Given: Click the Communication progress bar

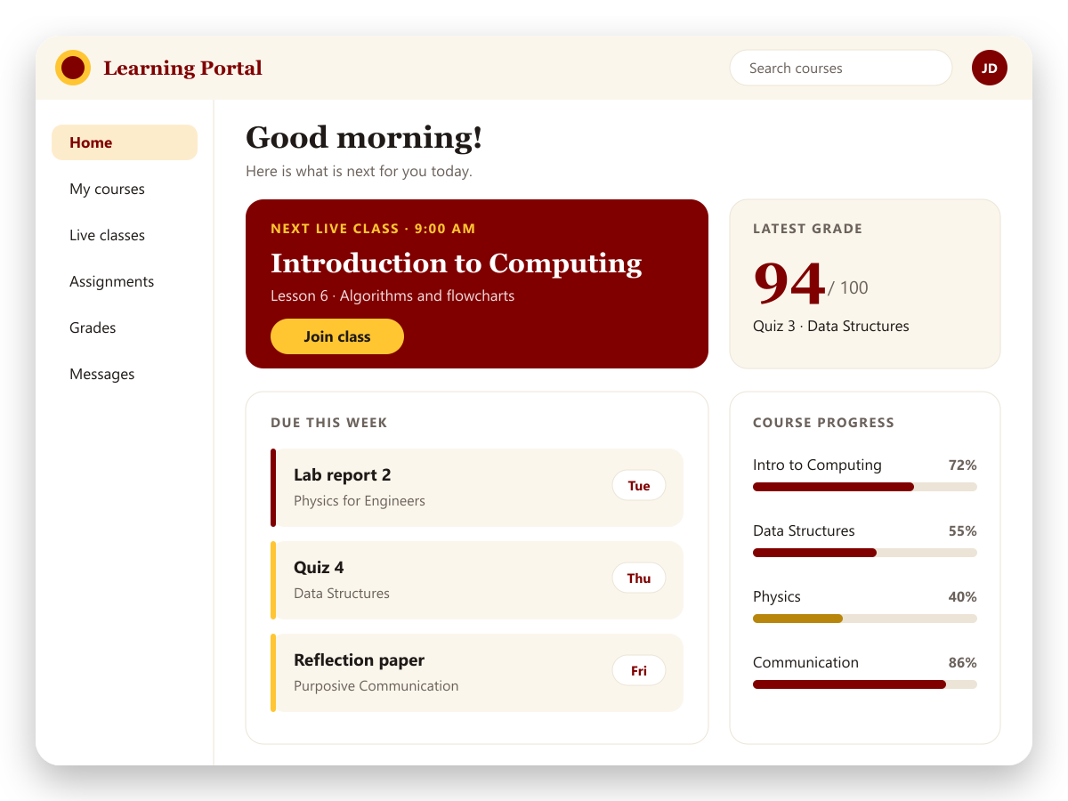Looking at the screenshot, I should tap(865, 684).
